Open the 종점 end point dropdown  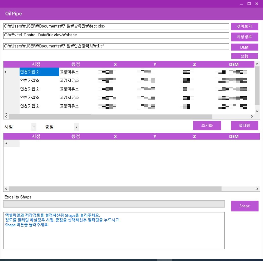pos(76,127)
